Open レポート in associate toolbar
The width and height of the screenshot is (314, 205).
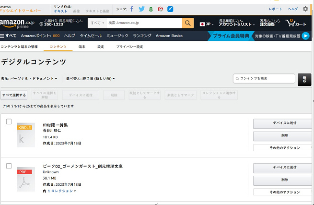(x=275, y=9)
